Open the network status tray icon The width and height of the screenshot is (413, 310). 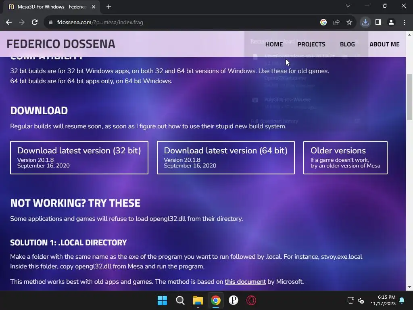350,300
